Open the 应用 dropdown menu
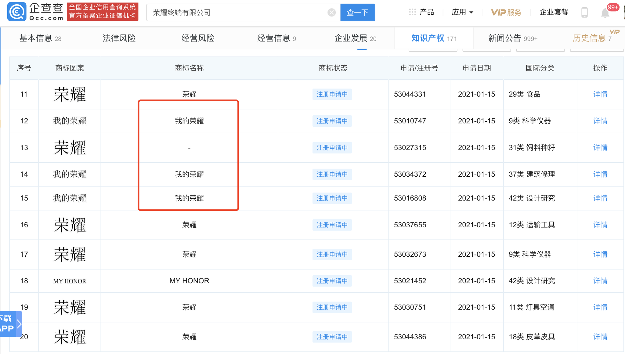This screenshot has width=625, height=354. 462,12
